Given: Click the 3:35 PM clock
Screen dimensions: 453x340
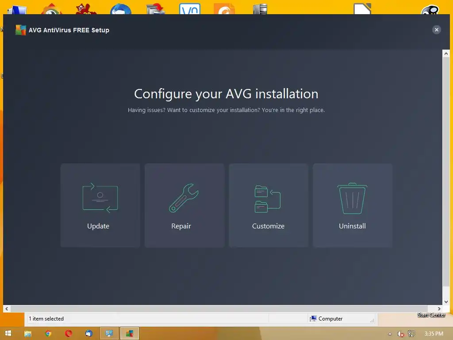Looking at the screenshot, I should pyautogui.click(x=434, y=334).
